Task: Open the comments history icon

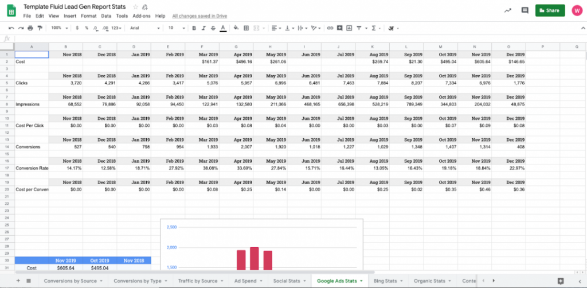Action: (x=525, y=10)
